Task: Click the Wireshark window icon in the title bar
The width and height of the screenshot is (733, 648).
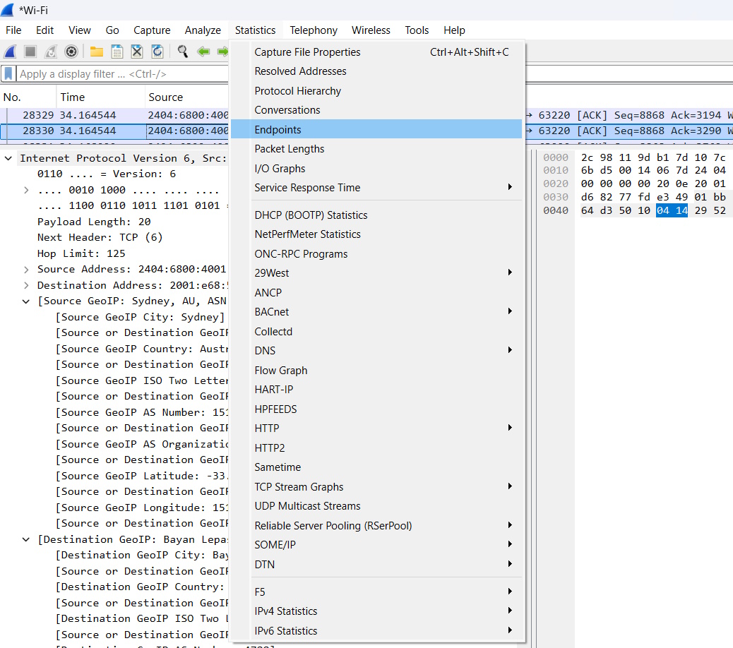Action: tap(8, 9)
